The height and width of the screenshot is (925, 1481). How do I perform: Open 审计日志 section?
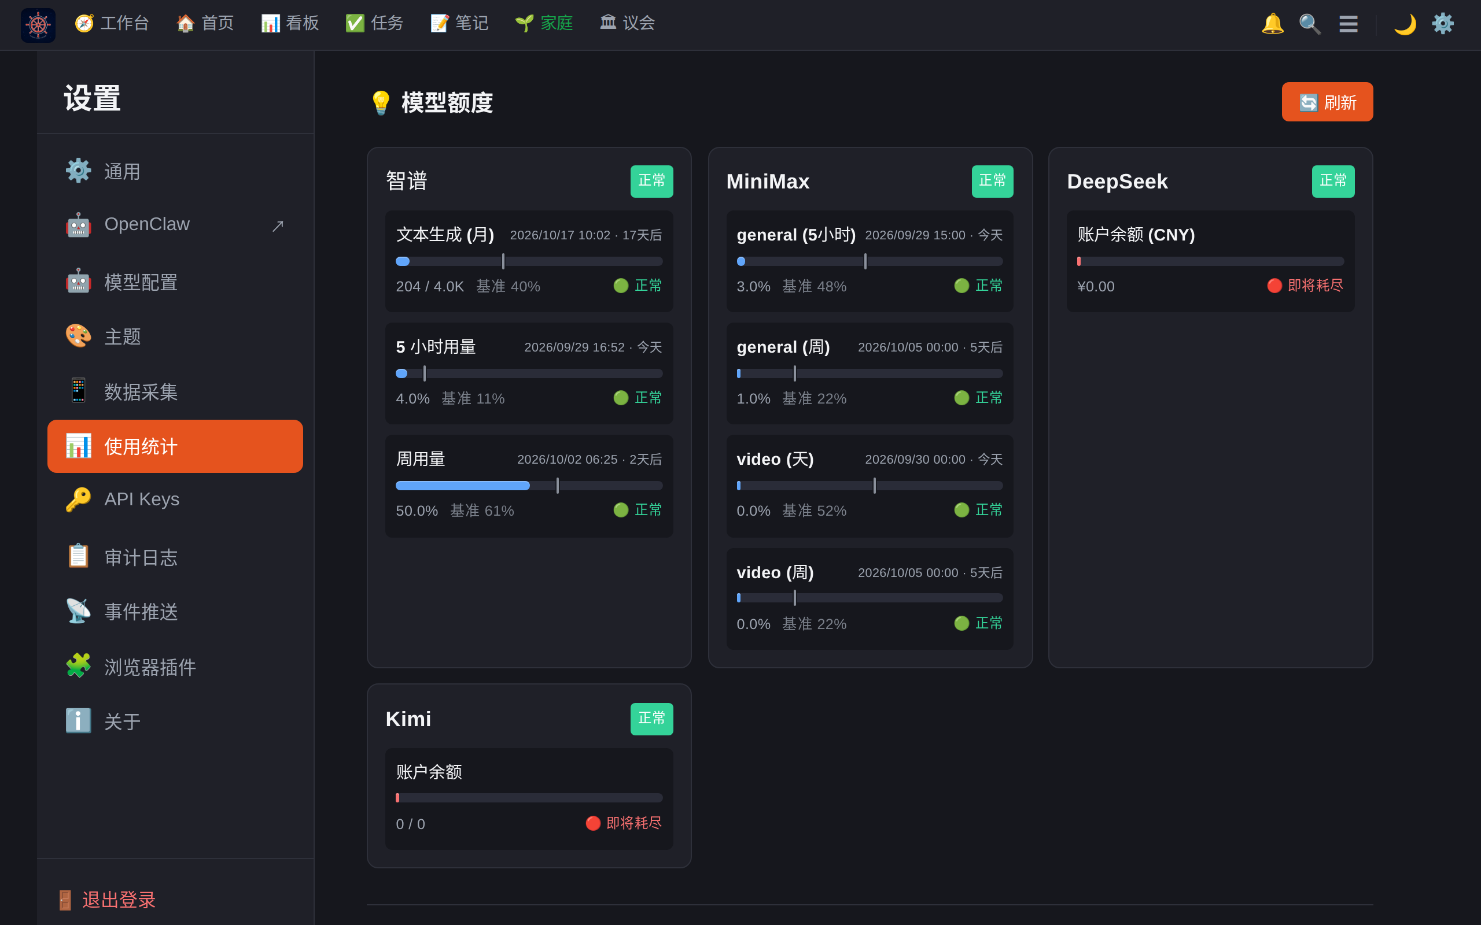[175, 557]
